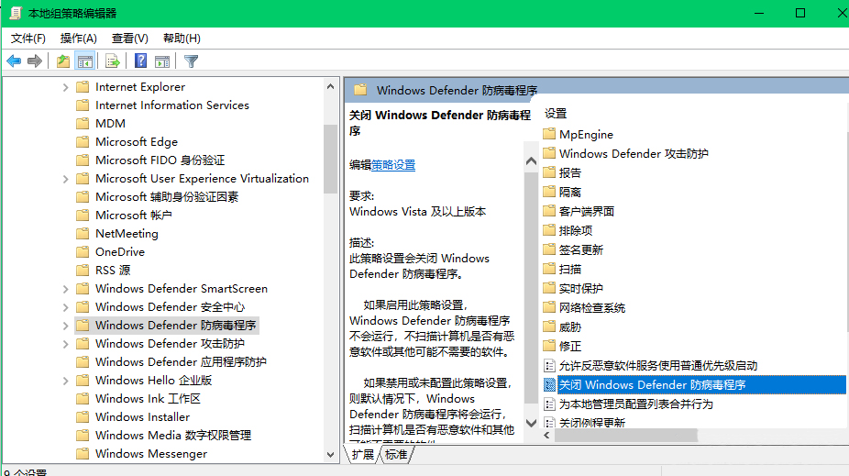This screenshot has height=476, width=849.
Task: Click the Windows Installer folder icon in tree
Action: tap(83, 417)
